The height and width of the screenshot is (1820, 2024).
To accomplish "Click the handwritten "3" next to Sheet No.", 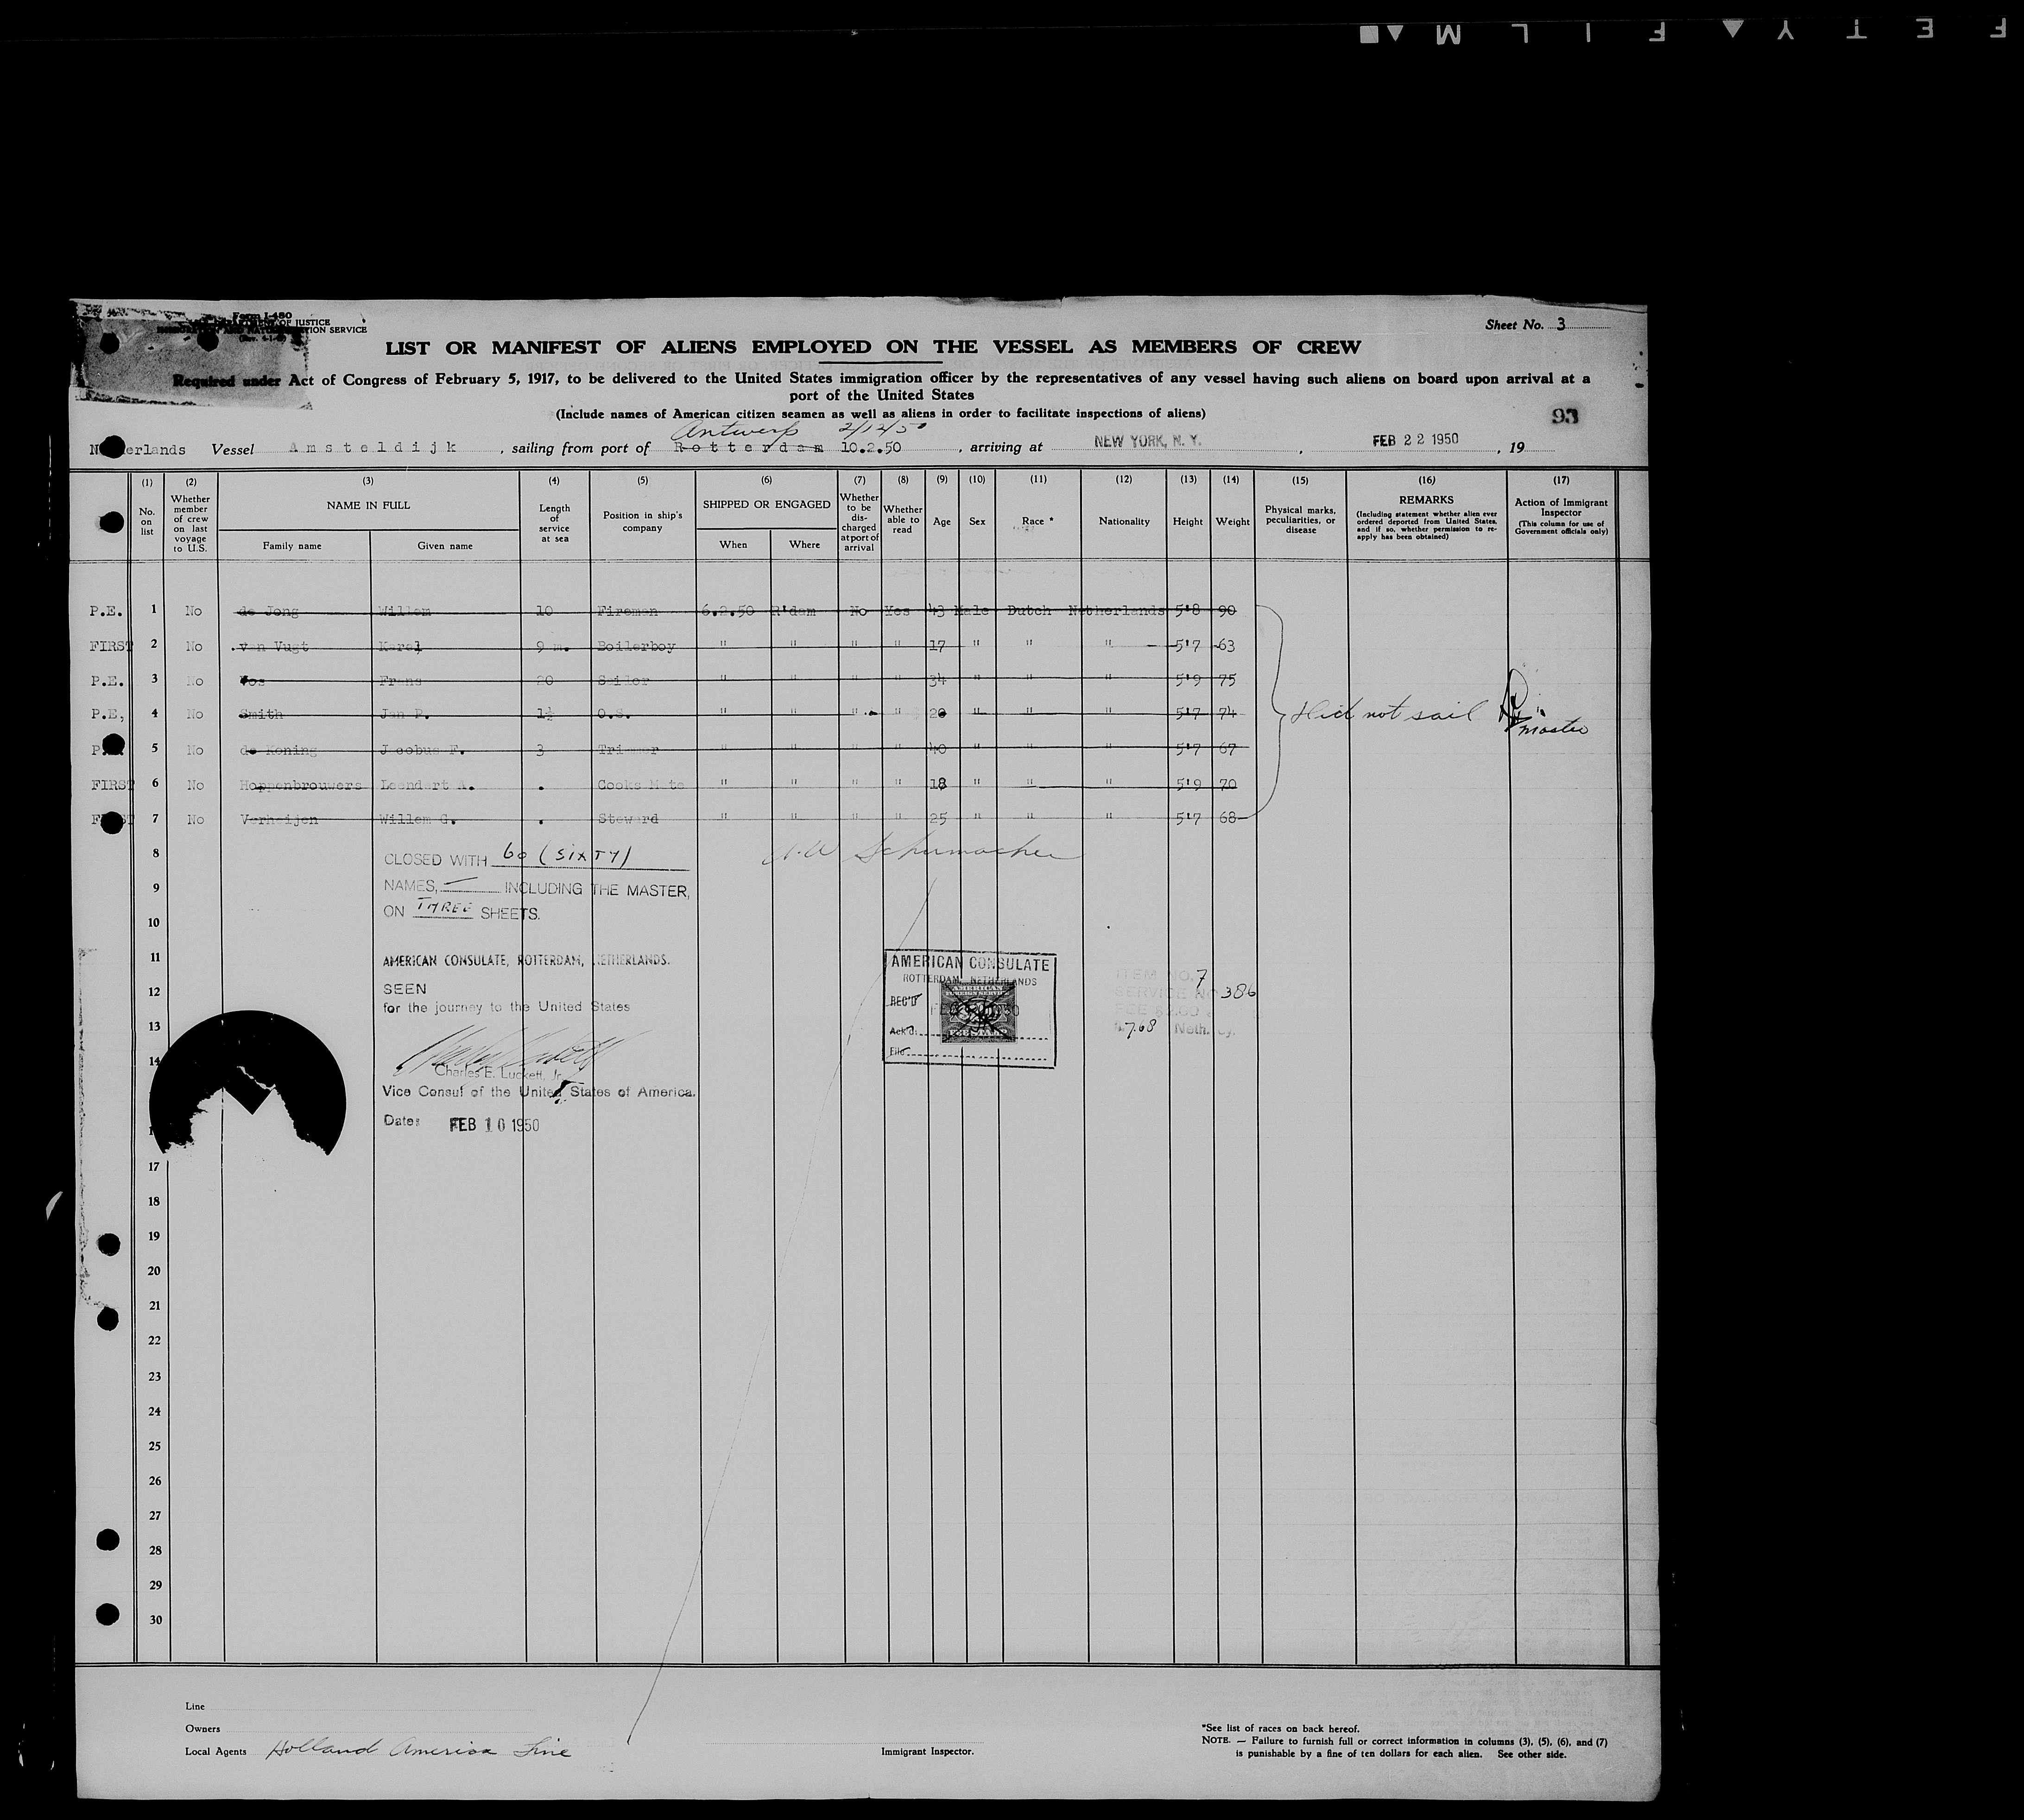I will point(1561,325).
